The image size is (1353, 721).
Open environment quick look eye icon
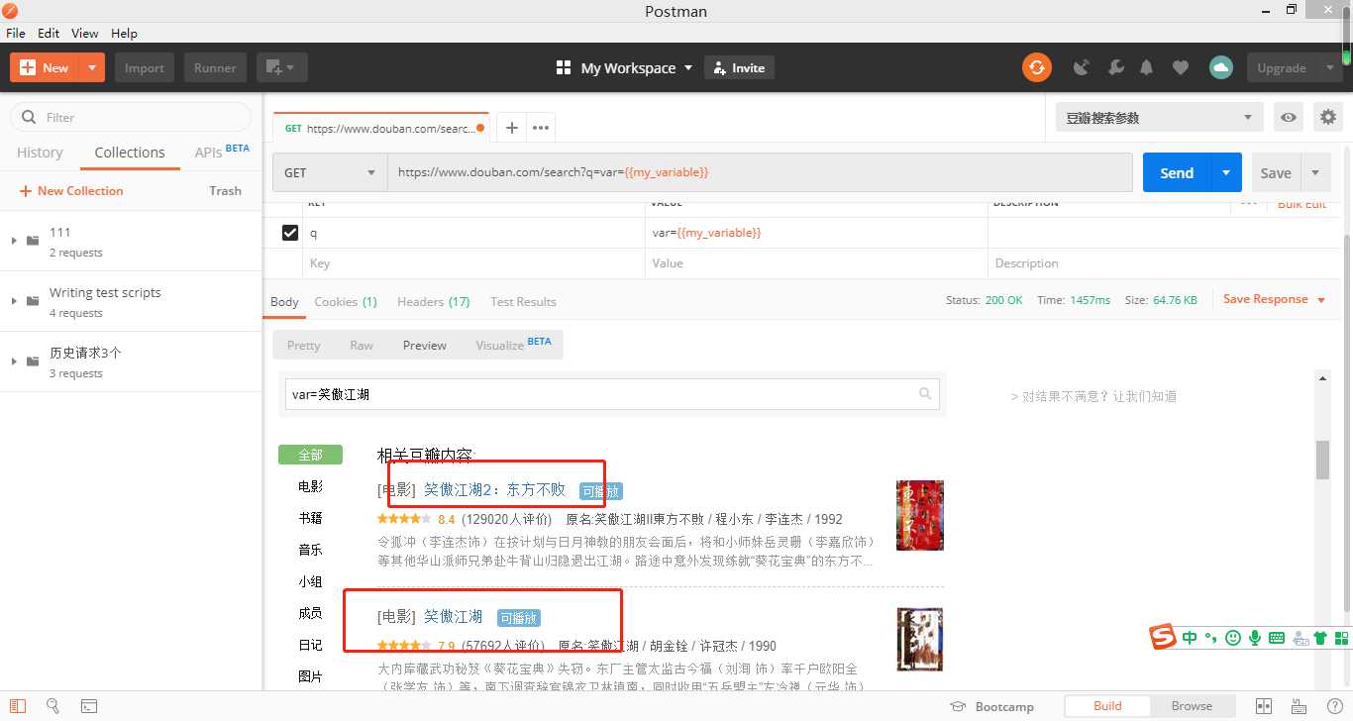1289,117
